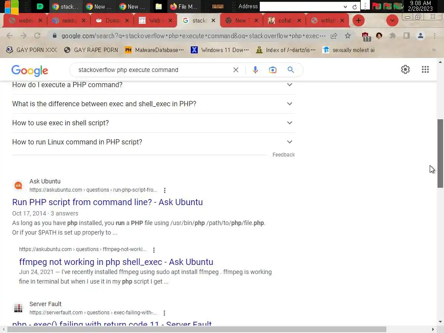Image resolution: width=444 pixels, height=333 pixels.
Task: Open 'Index of /~dartz/is...' bookmark
Action: click(x=285, y=50)
